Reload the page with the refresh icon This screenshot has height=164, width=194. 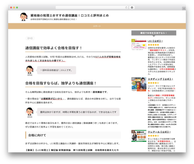(x=126, y=7)
